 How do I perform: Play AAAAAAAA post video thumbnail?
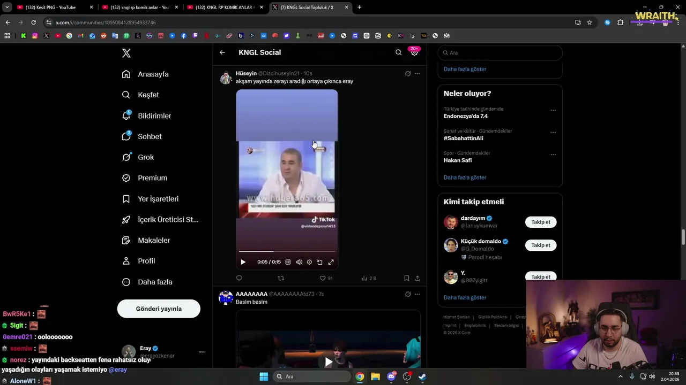tap(328, 362)
